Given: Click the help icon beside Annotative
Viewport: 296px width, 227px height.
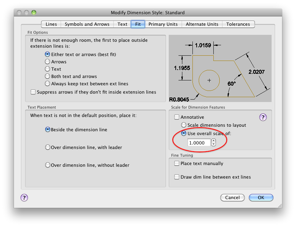Looking at the screenshot, I should (263, 117).
